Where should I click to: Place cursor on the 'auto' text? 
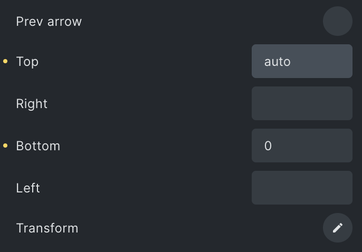click(x=277, y=62)
